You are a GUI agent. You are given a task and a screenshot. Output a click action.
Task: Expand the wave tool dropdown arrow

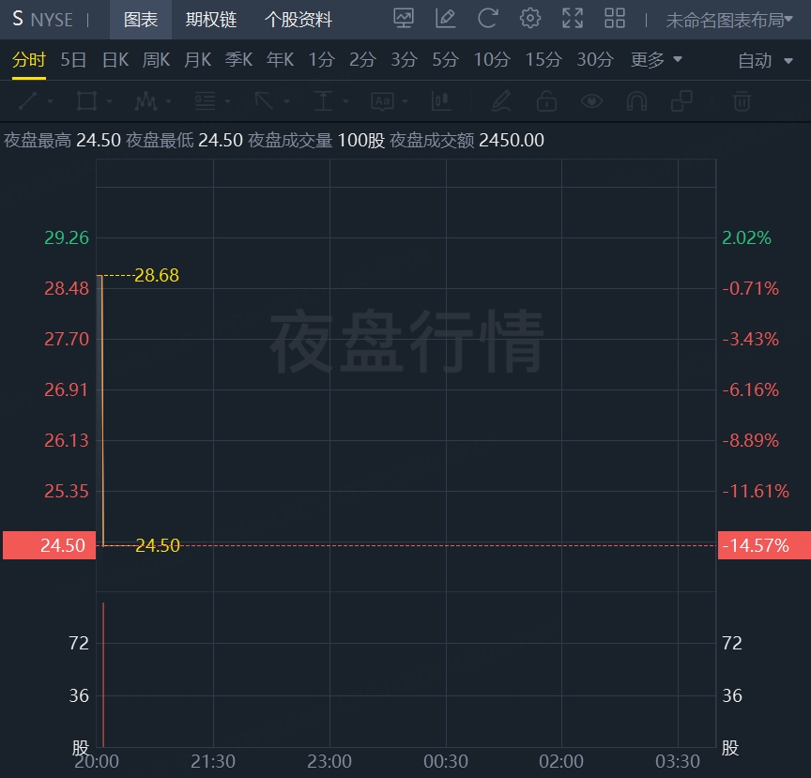click(168, 101)
